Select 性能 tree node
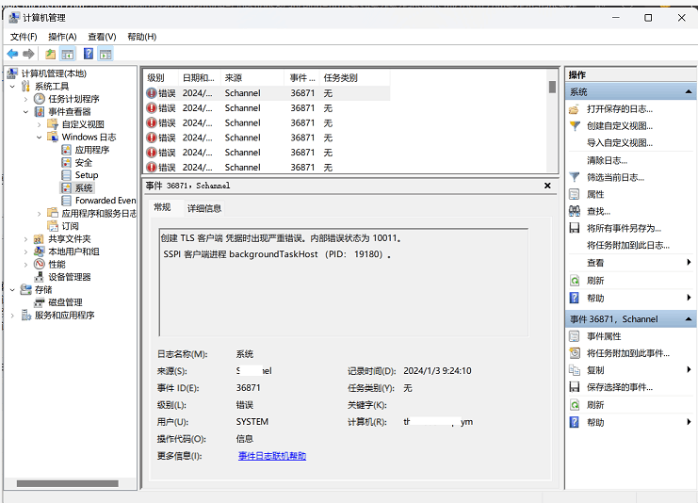Screen dimensions: 698x503 point(57,265)
